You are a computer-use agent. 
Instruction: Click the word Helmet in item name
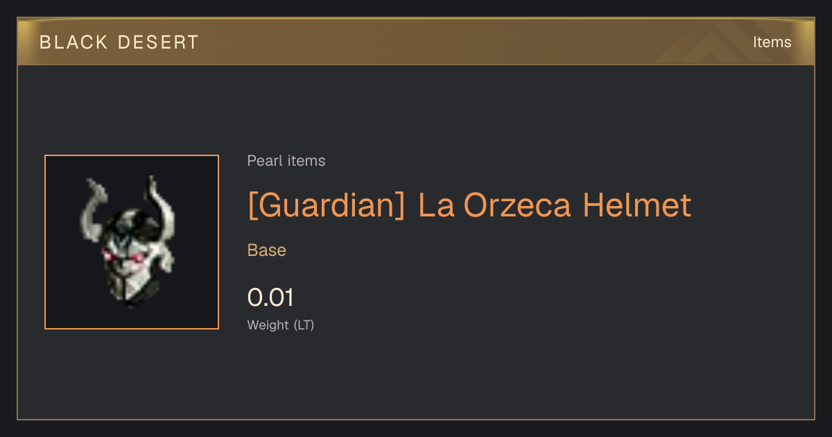click(x=636, y=205)
